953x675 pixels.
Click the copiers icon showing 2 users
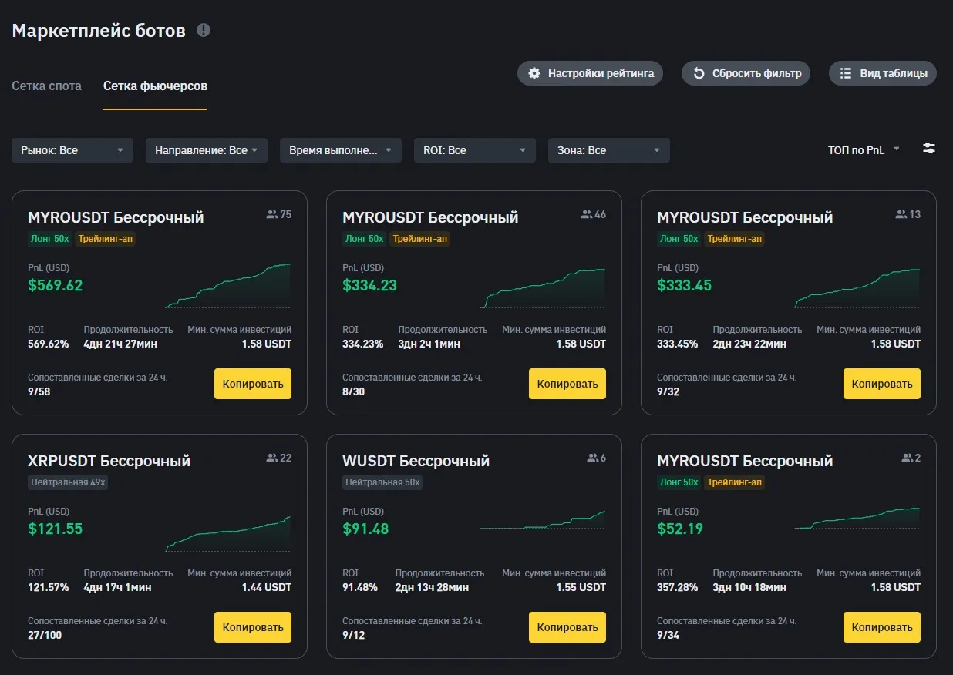coord(907,458)
